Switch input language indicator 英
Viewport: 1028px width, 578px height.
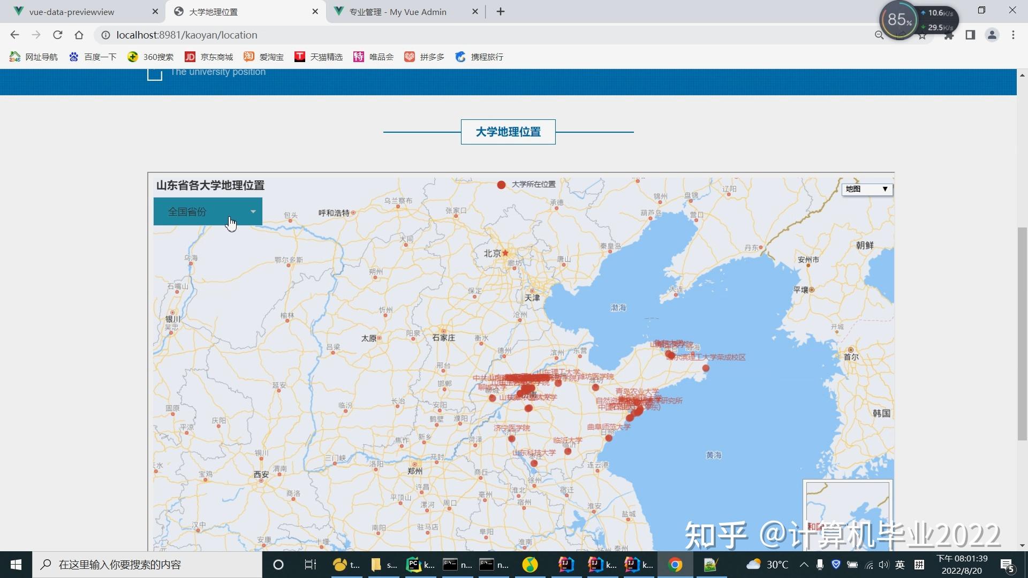tap(900, 565)
